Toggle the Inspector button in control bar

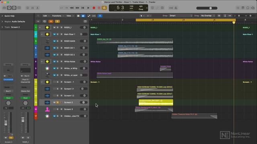pyautogui.click(x=9, y=8)
